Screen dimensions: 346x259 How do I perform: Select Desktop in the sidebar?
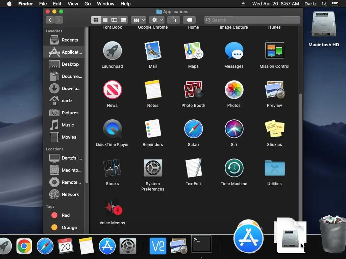point(64,64)
